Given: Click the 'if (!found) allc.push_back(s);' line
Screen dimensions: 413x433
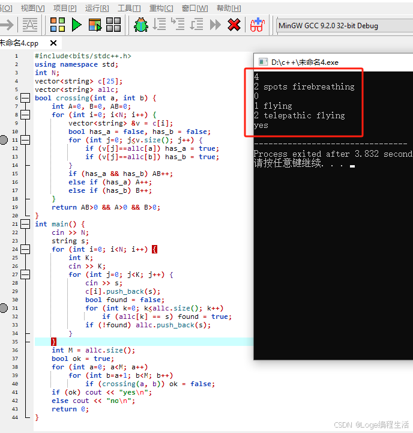Looking at the screenshot, I should pos(148,325).
